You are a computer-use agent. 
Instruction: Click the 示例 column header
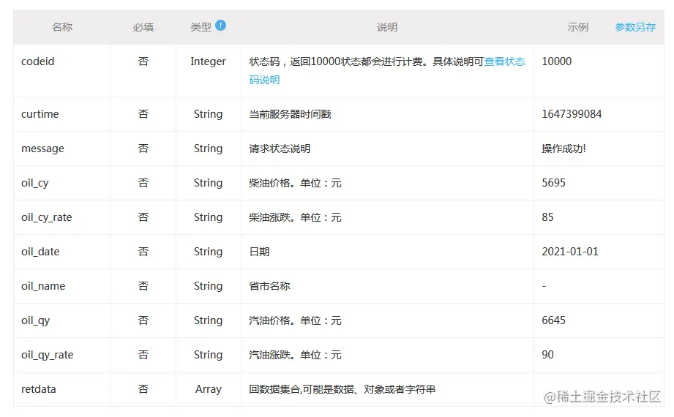(577, 27)
